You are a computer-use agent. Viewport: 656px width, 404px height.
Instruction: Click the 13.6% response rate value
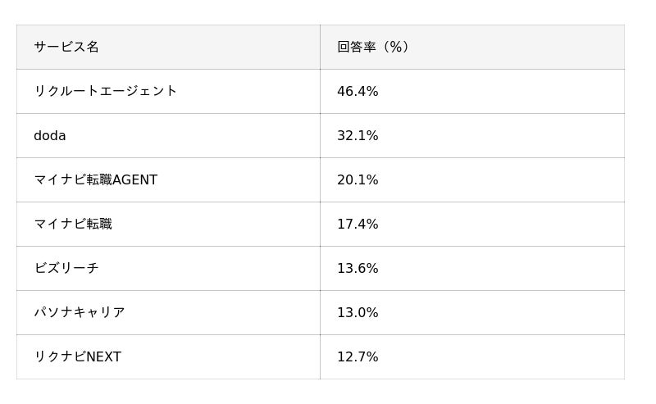point(358,268)
